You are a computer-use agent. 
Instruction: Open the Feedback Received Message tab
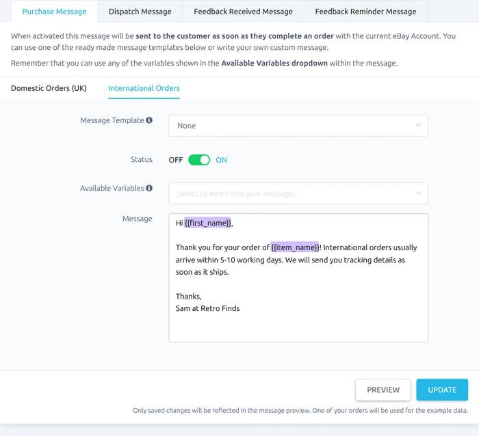[243, 12]
